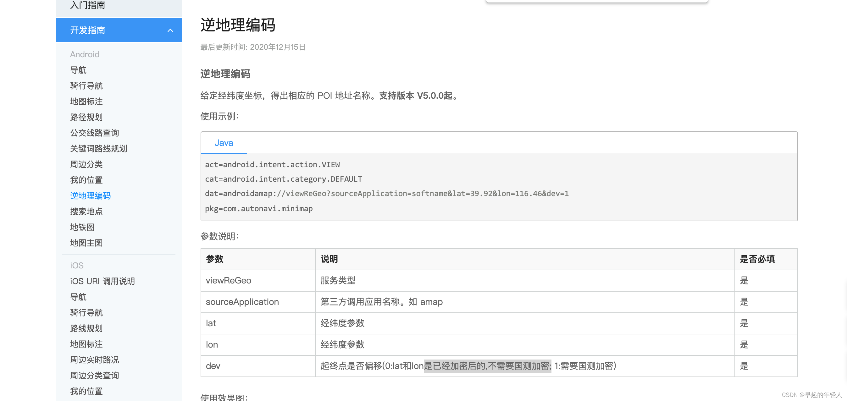847x401 pixels.
Task: Select highlighted 逆地理编码 sidebar item
Action: (x=90, y=196)
